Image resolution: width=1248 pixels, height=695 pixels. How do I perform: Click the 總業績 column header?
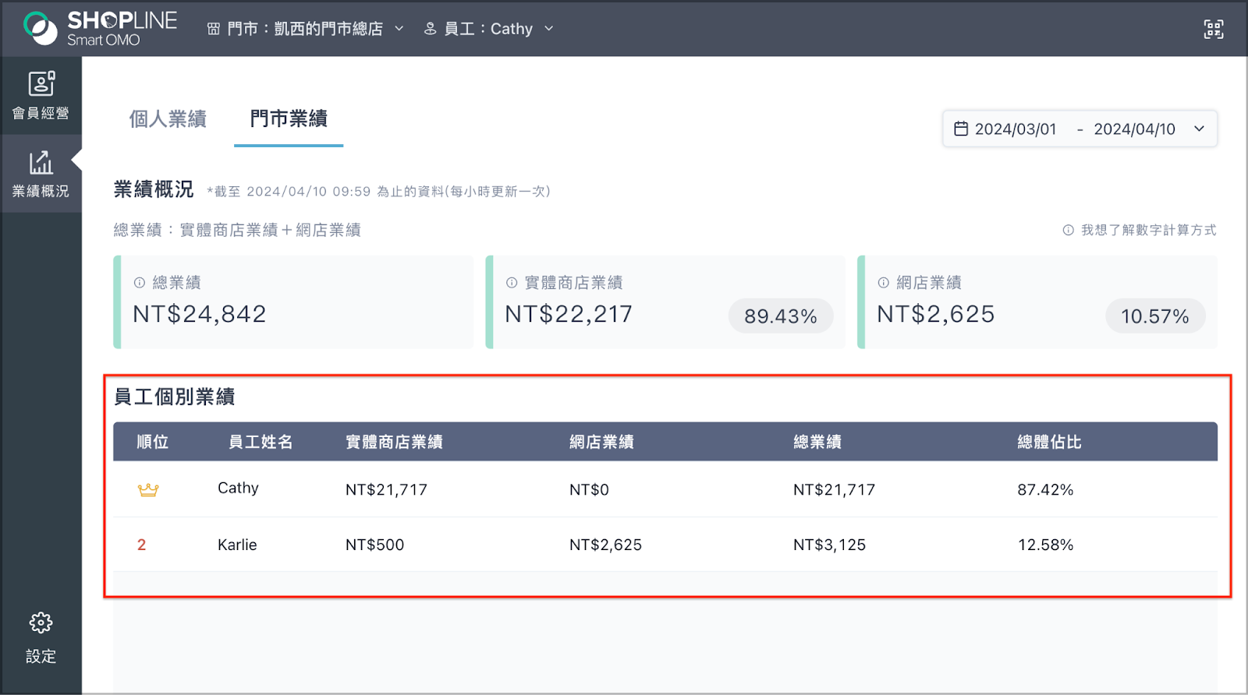[817, 442]
